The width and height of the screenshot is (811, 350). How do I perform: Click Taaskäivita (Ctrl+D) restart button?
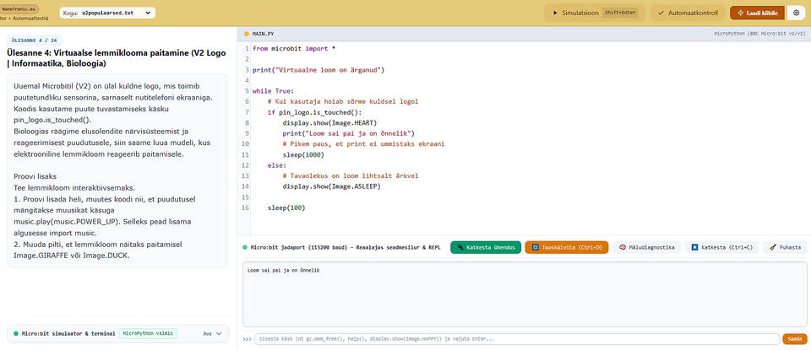tap(566, 247)
